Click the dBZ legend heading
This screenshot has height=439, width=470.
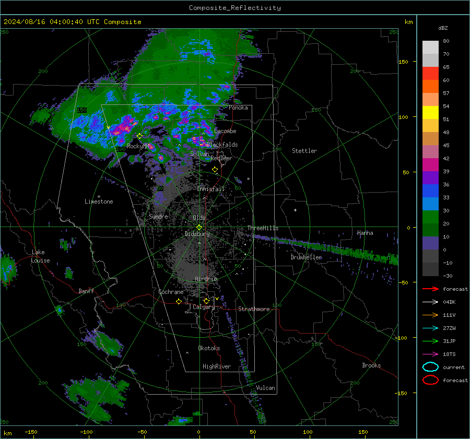click(443, 28)
